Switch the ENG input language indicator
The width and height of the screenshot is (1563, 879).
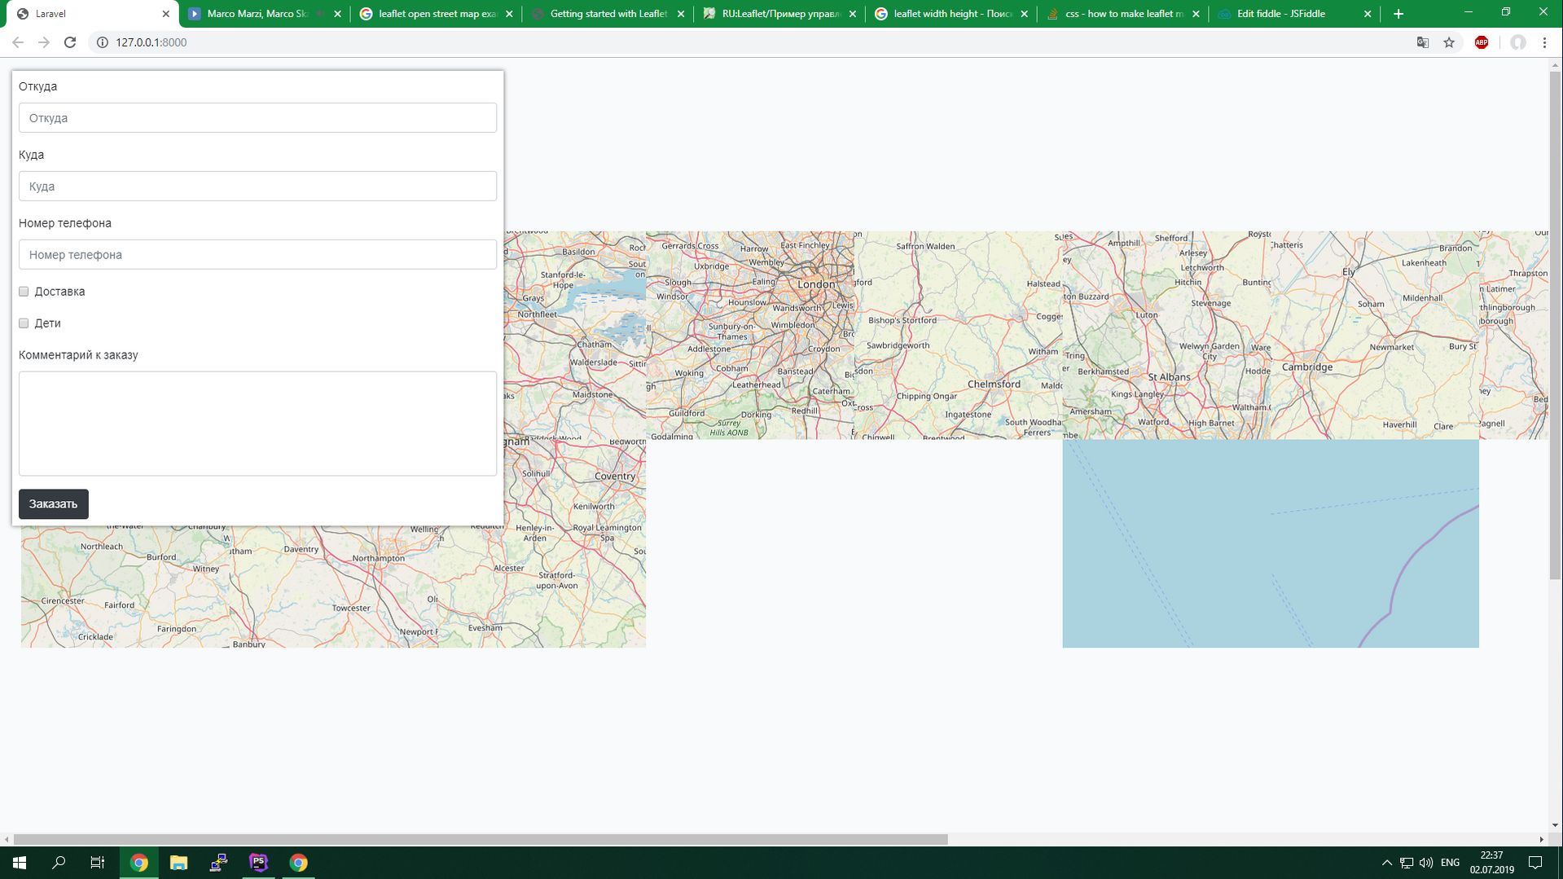(x=1450, y=863)
